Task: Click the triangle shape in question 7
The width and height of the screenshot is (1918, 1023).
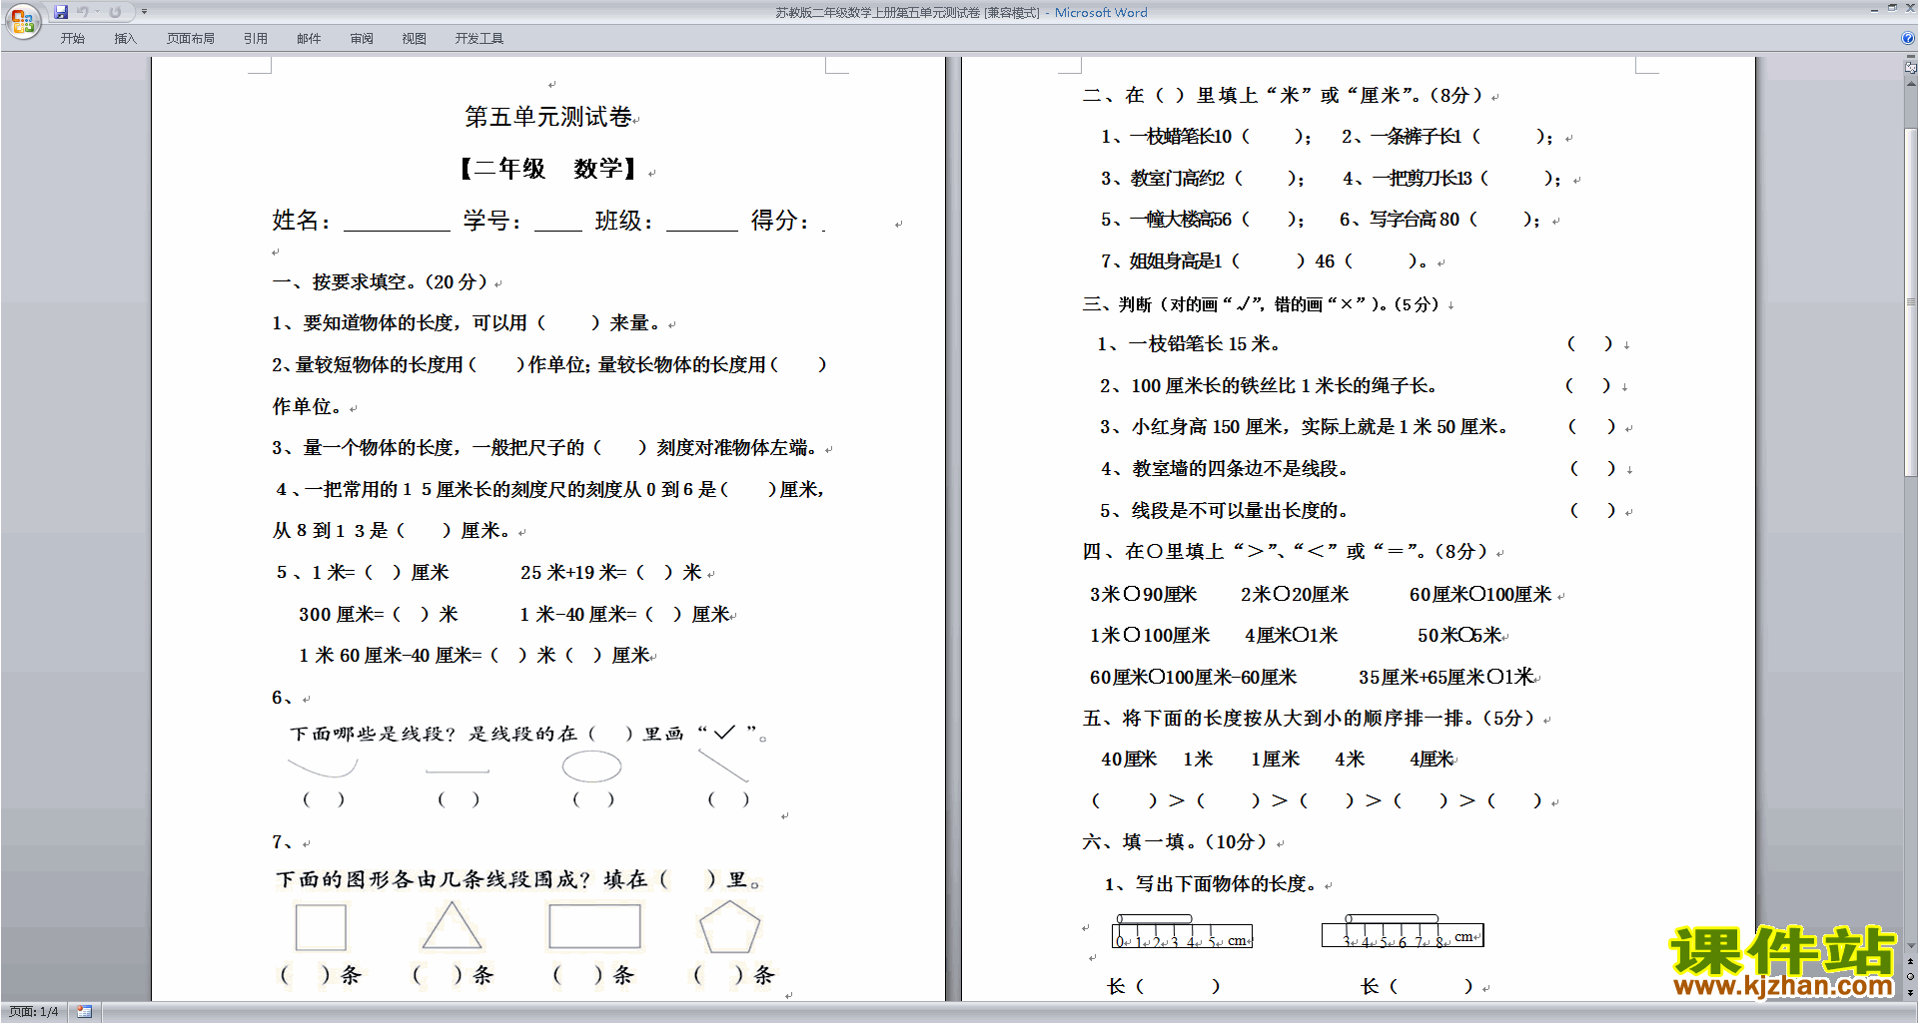Action: 452,925
